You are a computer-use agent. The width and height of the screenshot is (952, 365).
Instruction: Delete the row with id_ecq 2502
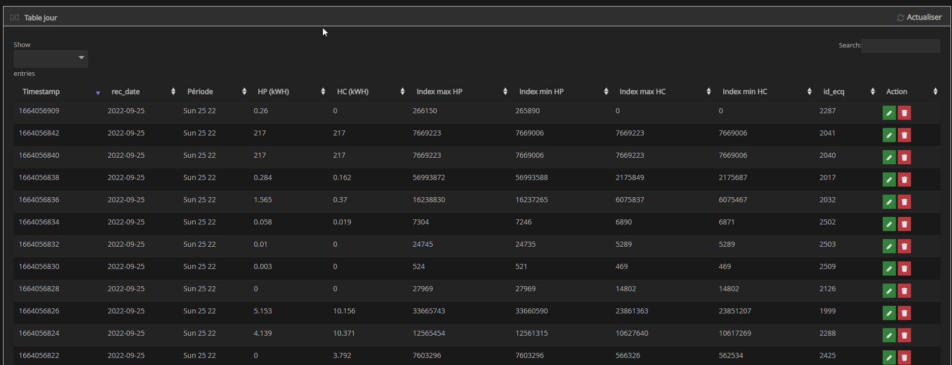(x=904, y=224)
